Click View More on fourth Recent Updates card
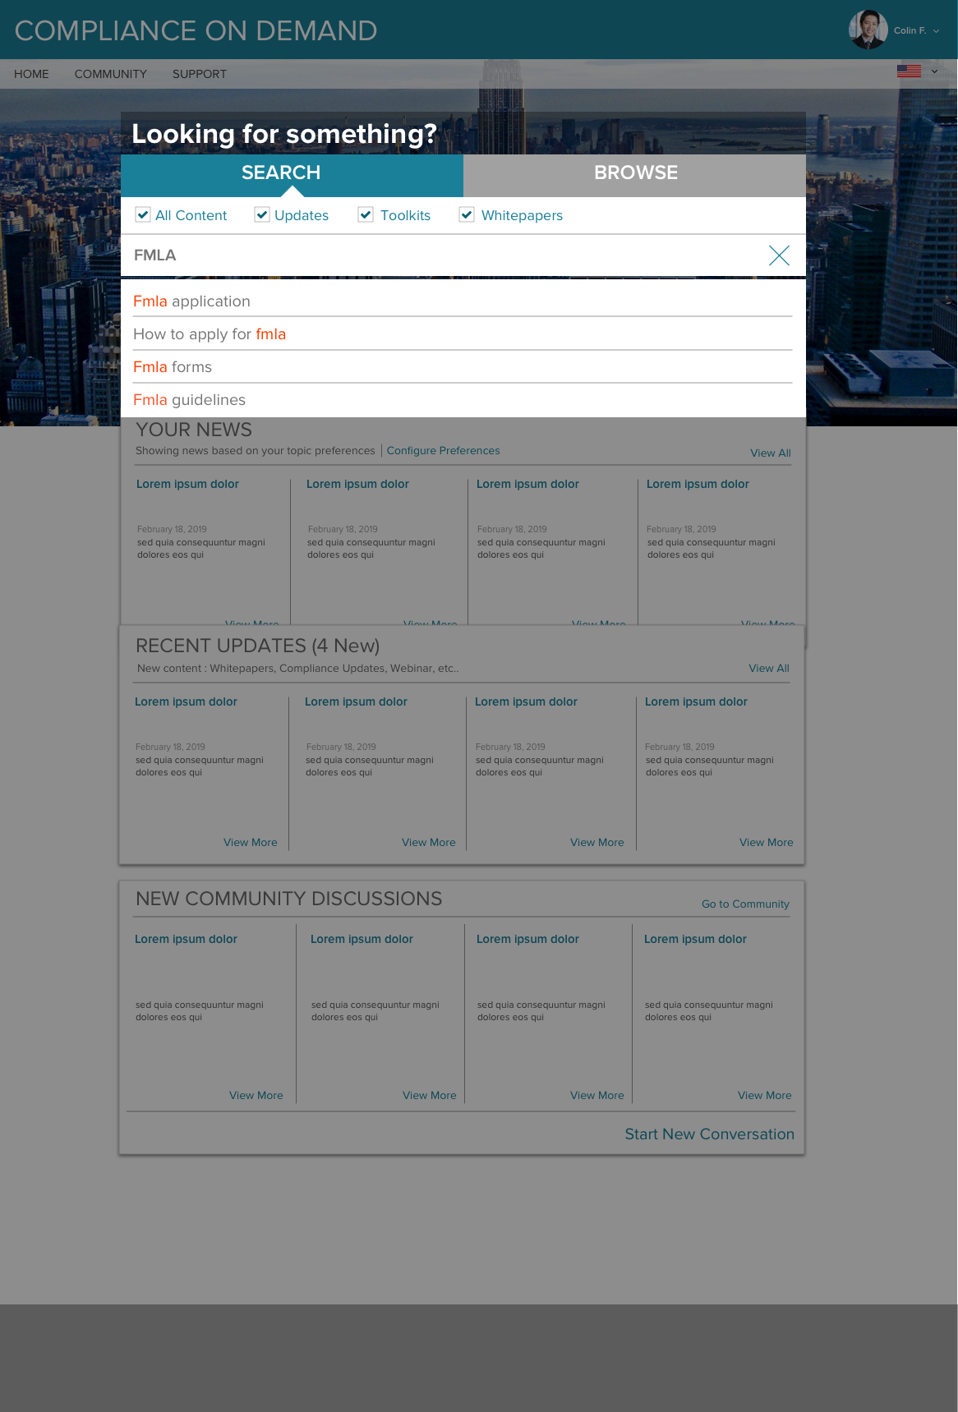This screenshot has width=958, height=1412. (x=767, y=842)
